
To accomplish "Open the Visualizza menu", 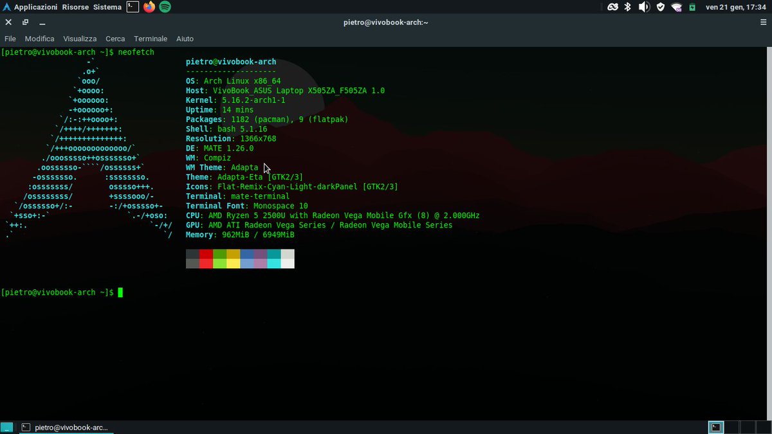I will click(80, 39).
